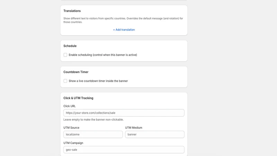The height and width of the screenshot is (156, 277).
Task: Select the UTM Source field
Action: click(x=93, y=135)
